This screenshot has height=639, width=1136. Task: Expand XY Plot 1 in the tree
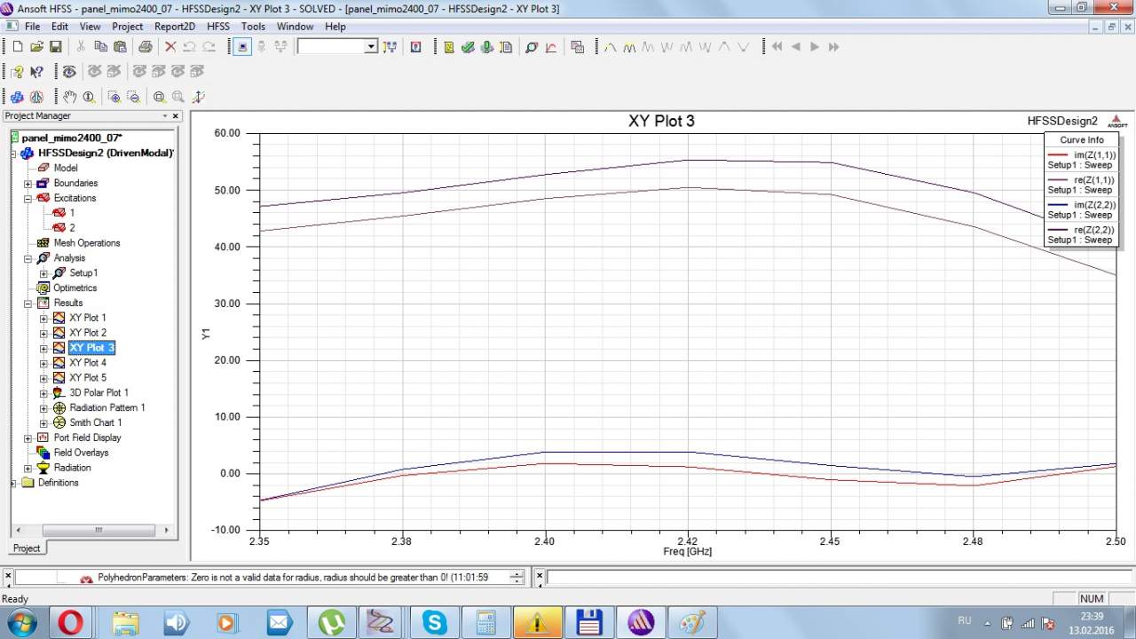pos(43,319)
